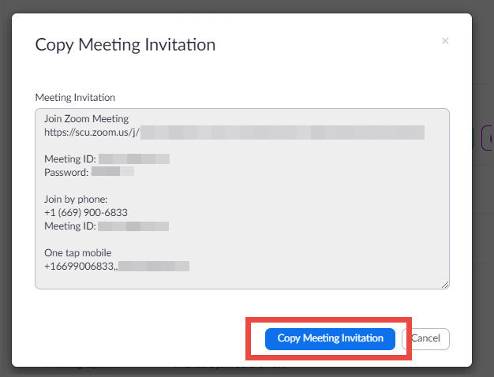Click the textarea resize handle corner

[x=445, y=285]
